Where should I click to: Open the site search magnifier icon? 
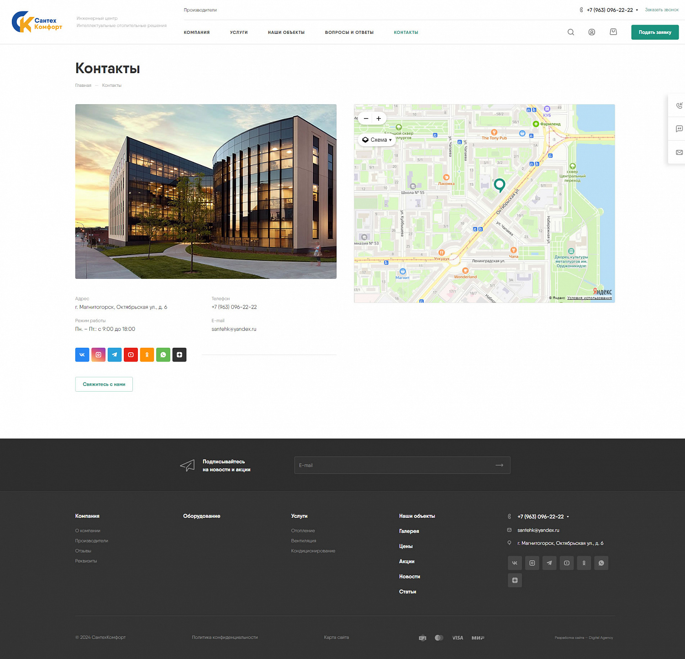pos(571,32)
